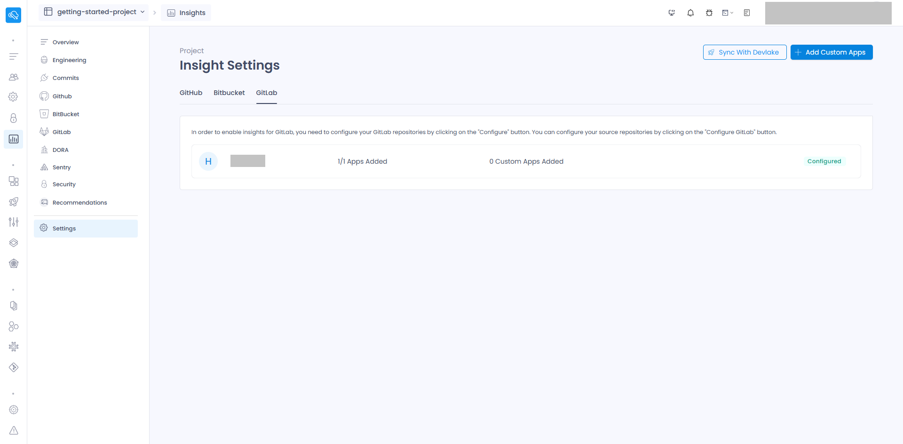Click the bug report icon in header
Screen dimensions: 903x444
click(x=709, y=13)
